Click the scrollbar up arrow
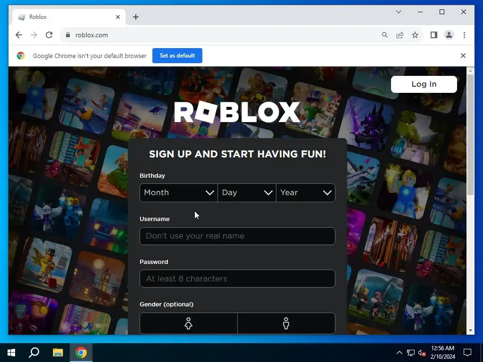The image size is (483, 362). click(x=470, y=71)
